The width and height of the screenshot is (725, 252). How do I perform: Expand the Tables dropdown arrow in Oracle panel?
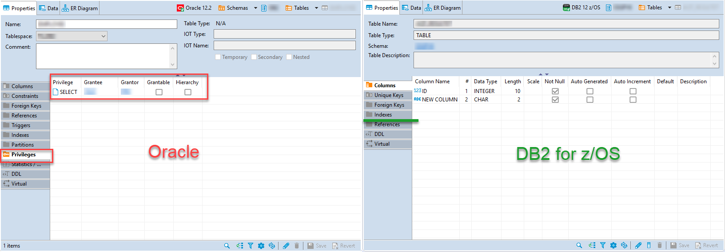coord(316,8)
